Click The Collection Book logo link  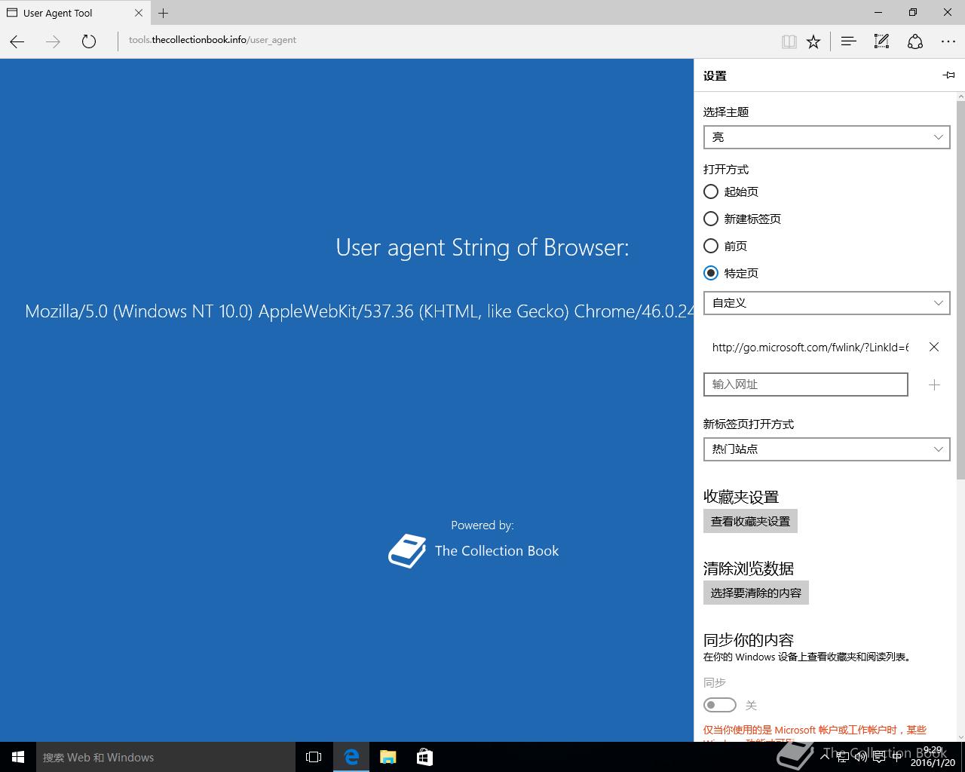[x=473, y=551]
